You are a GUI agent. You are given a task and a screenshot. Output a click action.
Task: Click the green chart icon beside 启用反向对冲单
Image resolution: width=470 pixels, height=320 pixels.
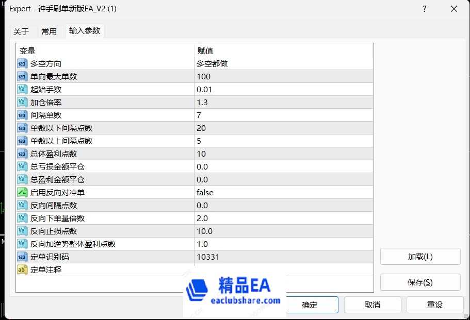tap(22, 192)
